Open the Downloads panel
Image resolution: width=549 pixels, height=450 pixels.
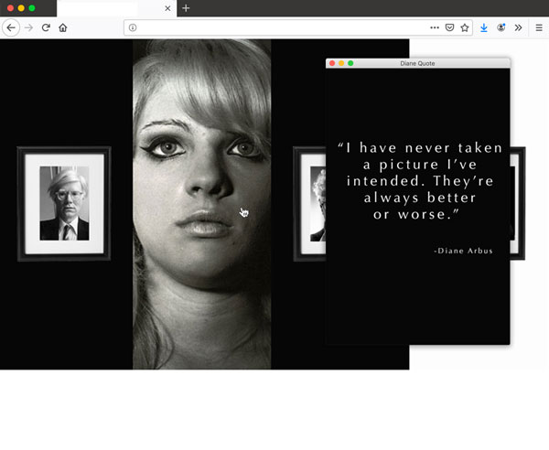coord(484,27)
